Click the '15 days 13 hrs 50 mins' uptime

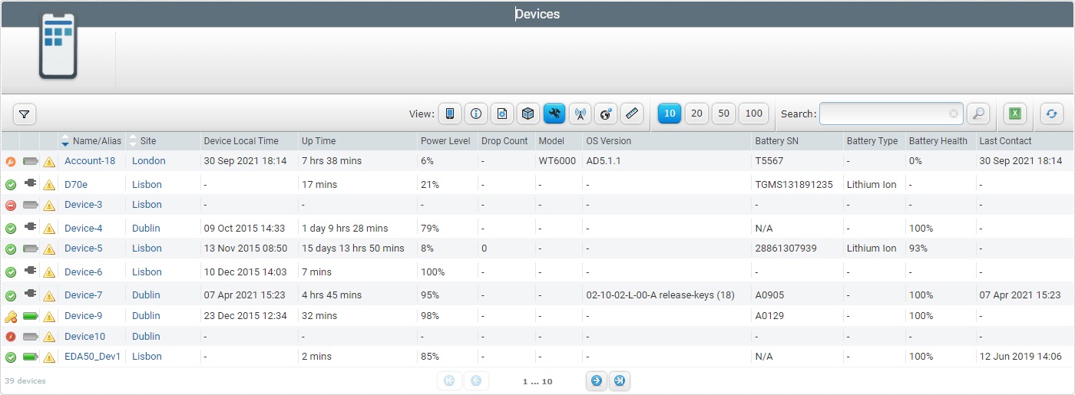353,249
